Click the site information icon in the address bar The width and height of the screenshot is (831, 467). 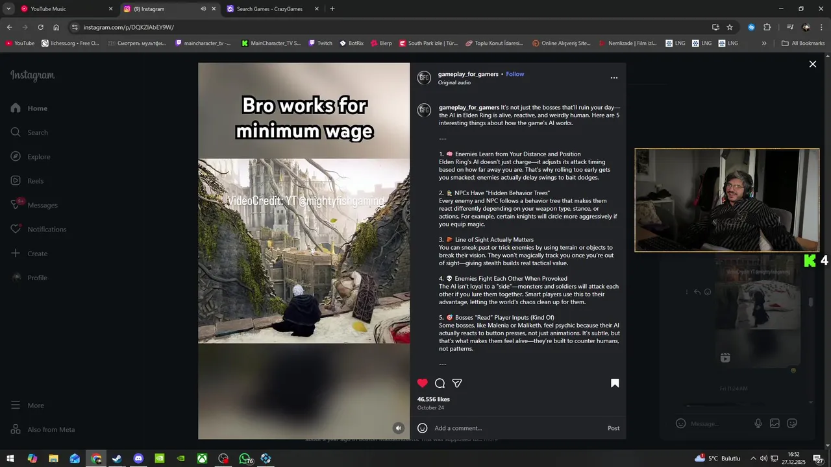75,27
